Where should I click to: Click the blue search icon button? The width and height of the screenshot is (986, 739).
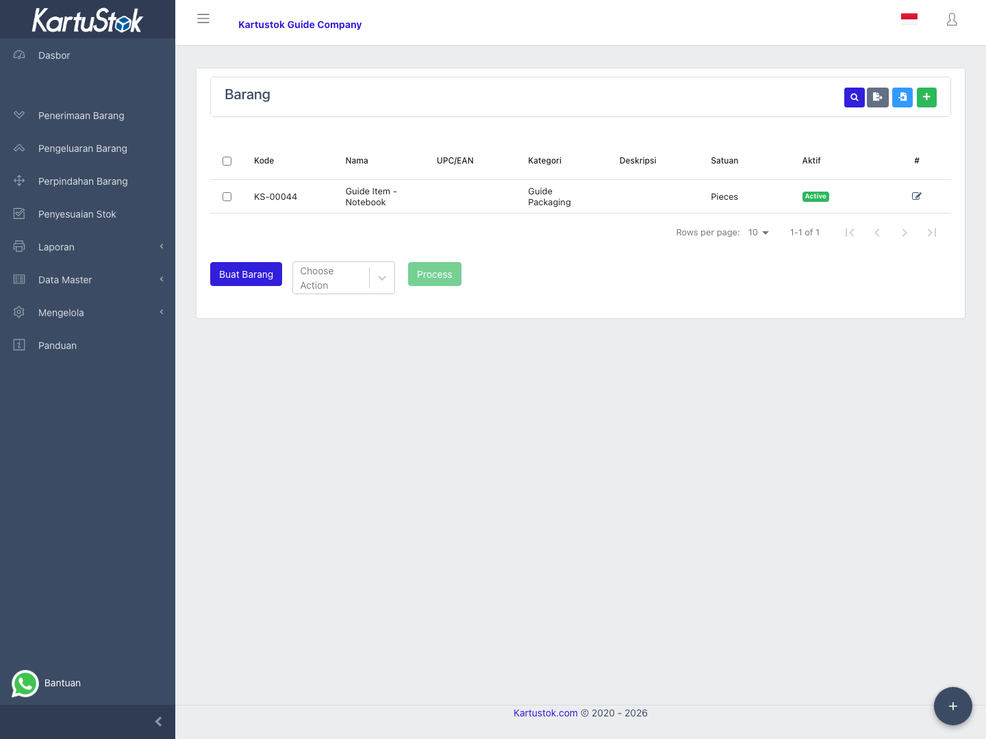click(x=854, y=97)
